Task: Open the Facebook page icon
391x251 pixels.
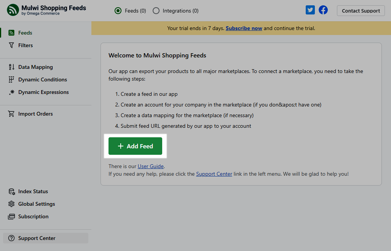Action: coord(323,10)
